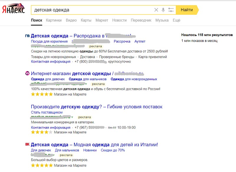The width and height of the screenshot is (236, 172).
Task: Open 'Производите детскую одежду?' result title
Action: [x=97, y=107]
